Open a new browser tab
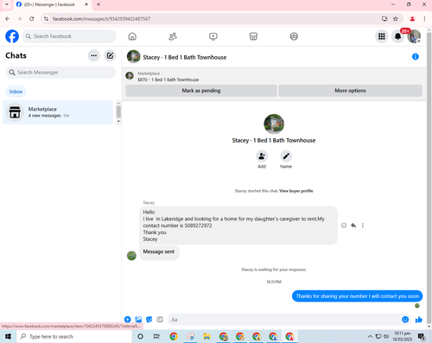 pos(98,4)
